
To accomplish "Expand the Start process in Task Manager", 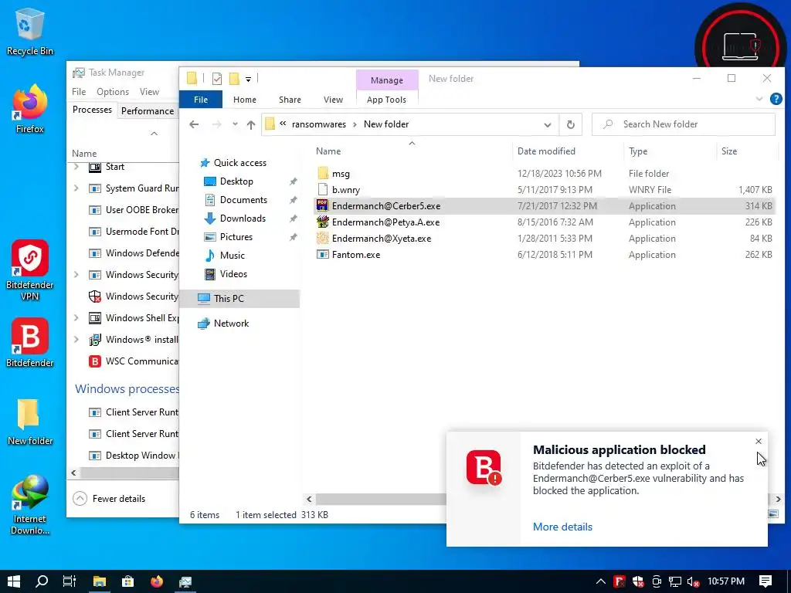I will (76, 167).
